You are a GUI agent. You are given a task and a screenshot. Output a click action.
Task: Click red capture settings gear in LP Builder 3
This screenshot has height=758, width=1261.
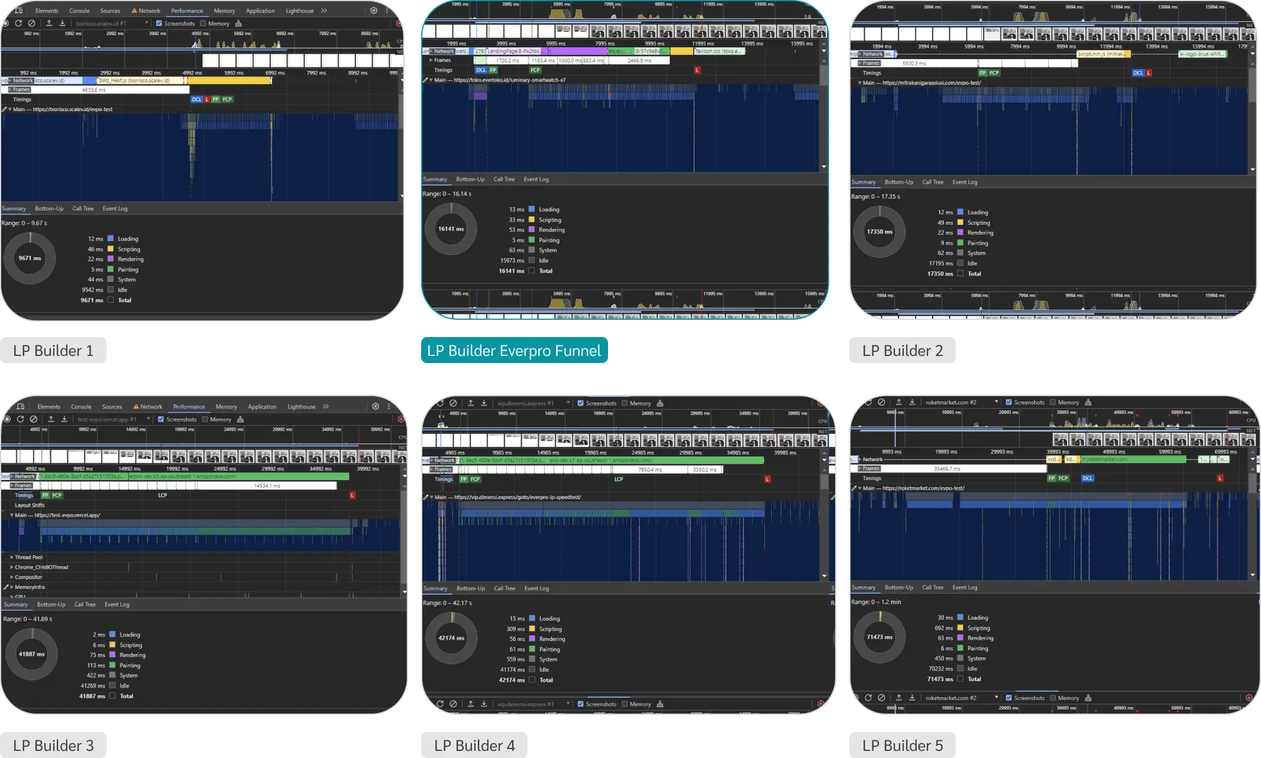401,419
